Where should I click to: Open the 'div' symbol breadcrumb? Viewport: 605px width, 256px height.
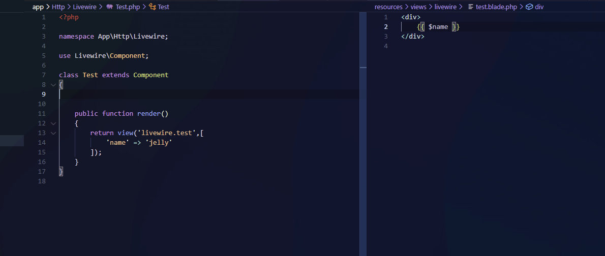(539, 7)
